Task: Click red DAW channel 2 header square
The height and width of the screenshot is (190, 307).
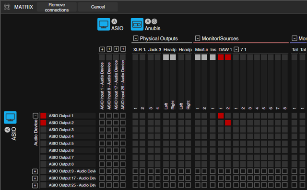Action: 228,57
